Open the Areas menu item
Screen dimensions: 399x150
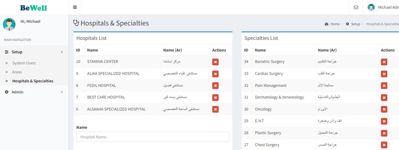click(17, 72)
